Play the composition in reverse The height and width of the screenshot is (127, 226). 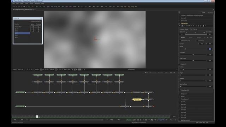coord(141,120)
